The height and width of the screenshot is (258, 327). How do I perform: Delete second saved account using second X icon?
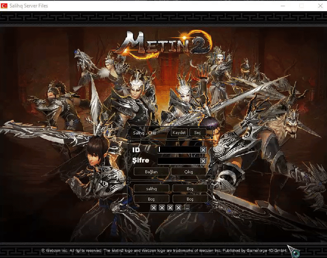pyautogui.click(x=162, y=208)
